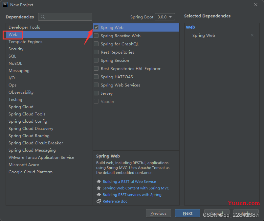Check the Spring Session checkbox
264x221 pixels.
tap(96, 61)
